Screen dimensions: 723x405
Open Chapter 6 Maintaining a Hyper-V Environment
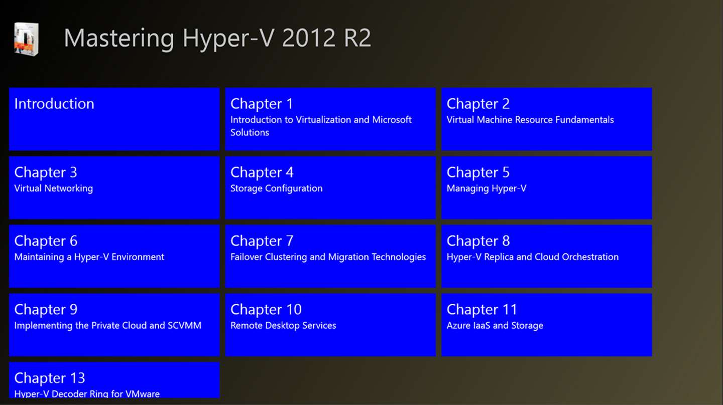(x=114, y=257)
